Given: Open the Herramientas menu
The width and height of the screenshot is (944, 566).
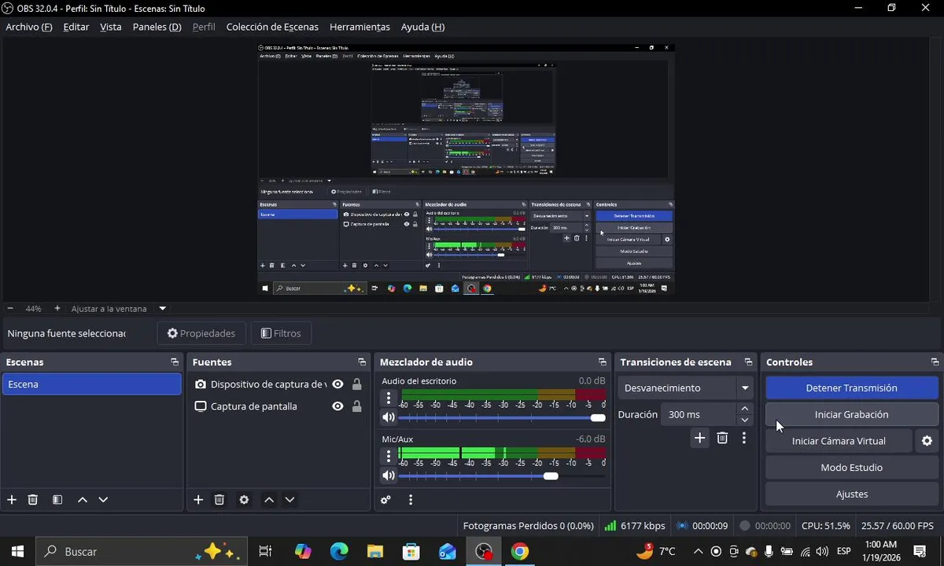Looking at the screenshot, I should 360,27.
